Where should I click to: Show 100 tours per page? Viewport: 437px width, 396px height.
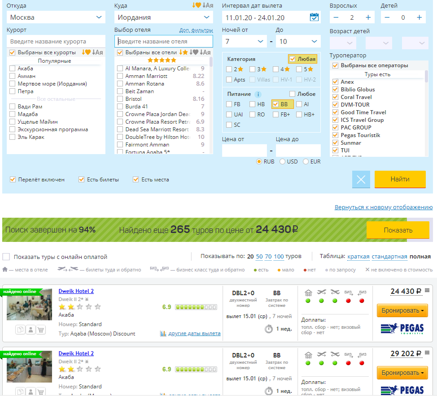click(x=279, y=257)
